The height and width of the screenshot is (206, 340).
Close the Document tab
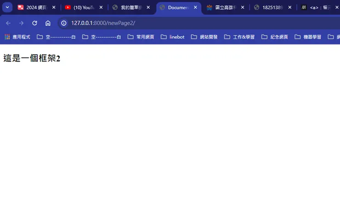pos(195,7)
